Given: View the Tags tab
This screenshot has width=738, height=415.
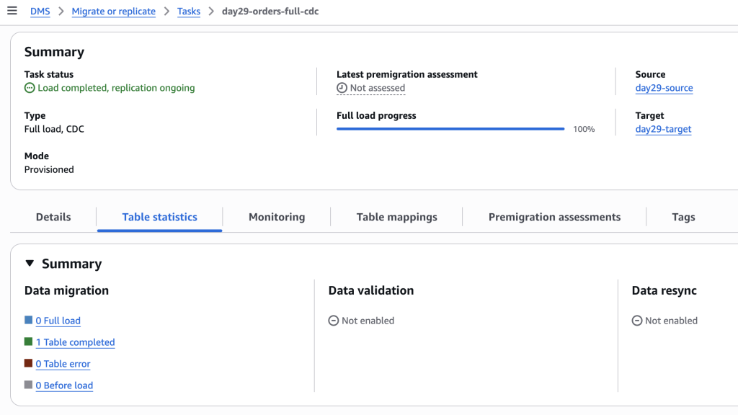Looking at the screenshot, I should pos(683,217).
